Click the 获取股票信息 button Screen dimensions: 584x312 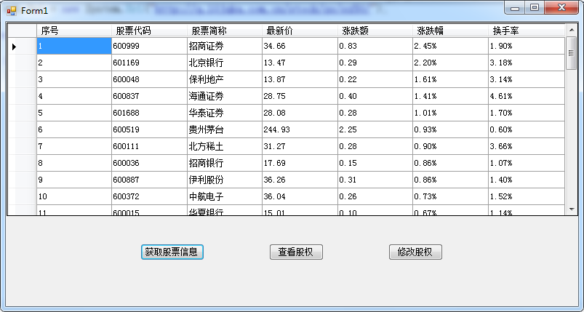tap(172, 252)
